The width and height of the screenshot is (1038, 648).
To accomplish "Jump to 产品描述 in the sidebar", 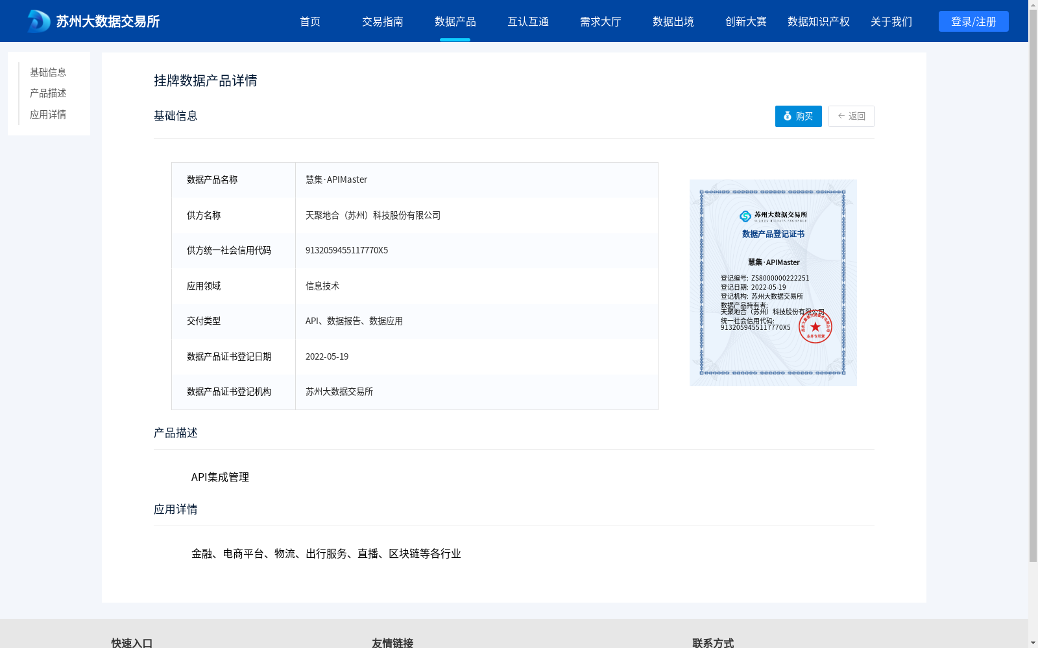I will click(48, 93).
